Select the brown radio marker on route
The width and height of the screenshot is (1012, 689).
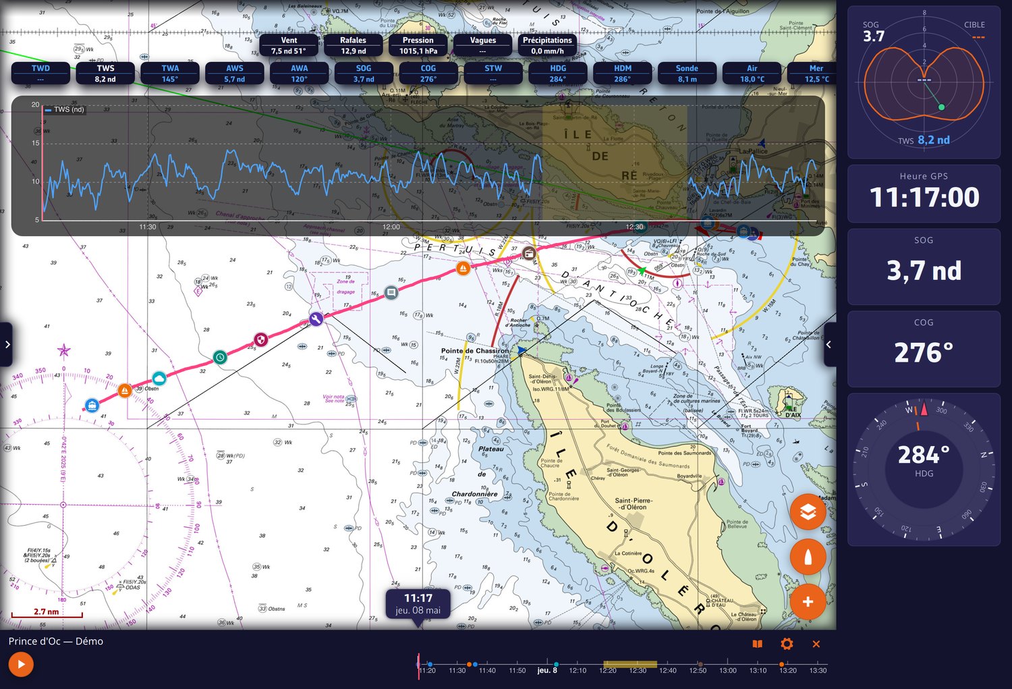click(528, 254)
